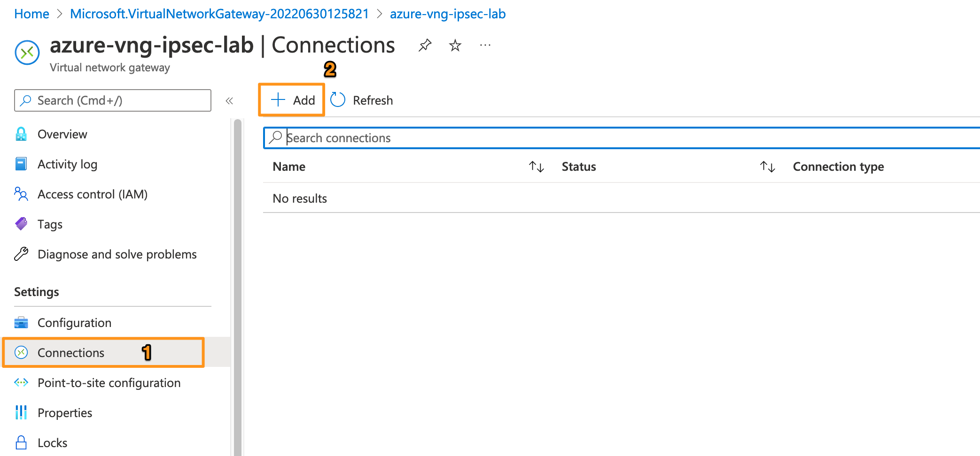Click the Name column header

point(289,167)
